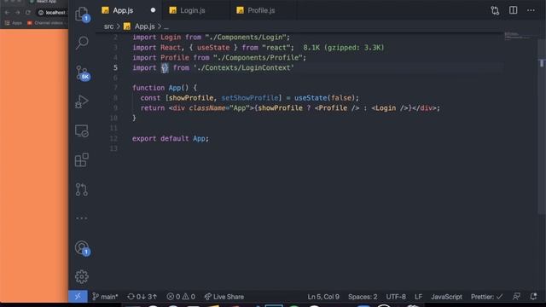Click the 'export default App;' line
The height and width of the screenshot is (307, 546).
pyautogui.click(x=171, y=138)
